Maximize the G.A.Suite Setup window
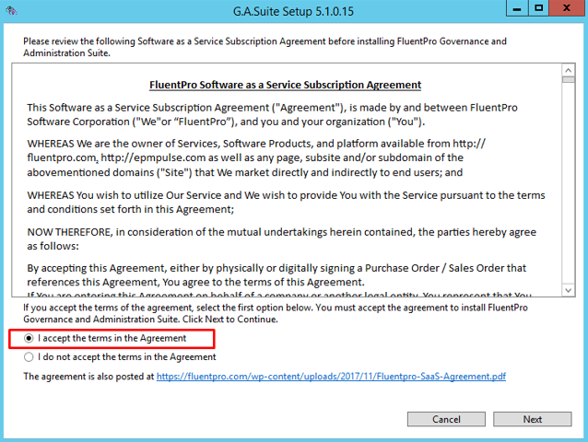This screenshot has height=442, width=588. [538, 8]
